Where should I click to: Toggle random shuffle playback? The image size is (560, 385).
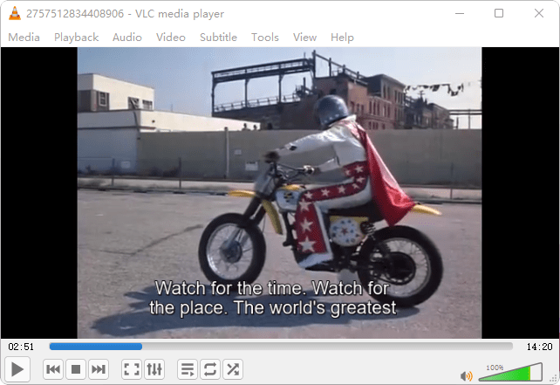pyautogui.click(x=233, y=369)
